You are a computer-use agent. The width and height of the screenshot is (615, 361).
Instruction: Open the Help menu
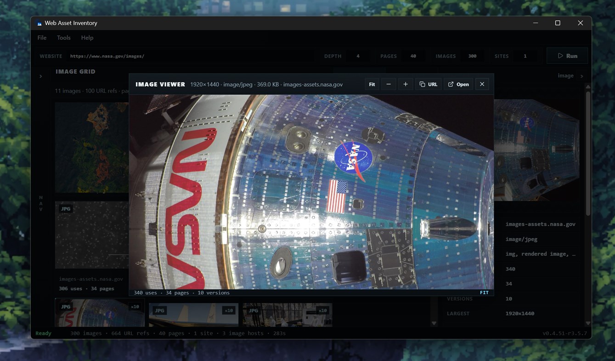(x=87, y=38)
